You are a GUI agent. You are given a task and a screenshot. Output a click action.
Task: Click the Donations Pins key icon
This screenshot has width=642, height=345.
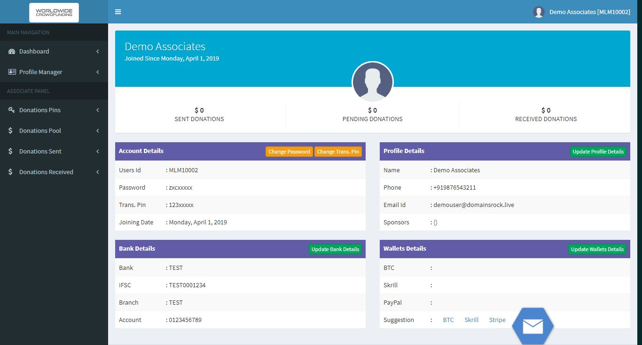12,110
